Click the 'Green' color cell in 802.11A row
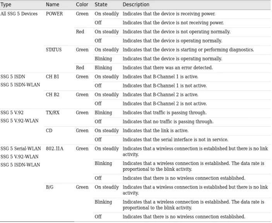The width and height of the screenshot is (272, 223). pyautogui.click(x=82, y=149)
